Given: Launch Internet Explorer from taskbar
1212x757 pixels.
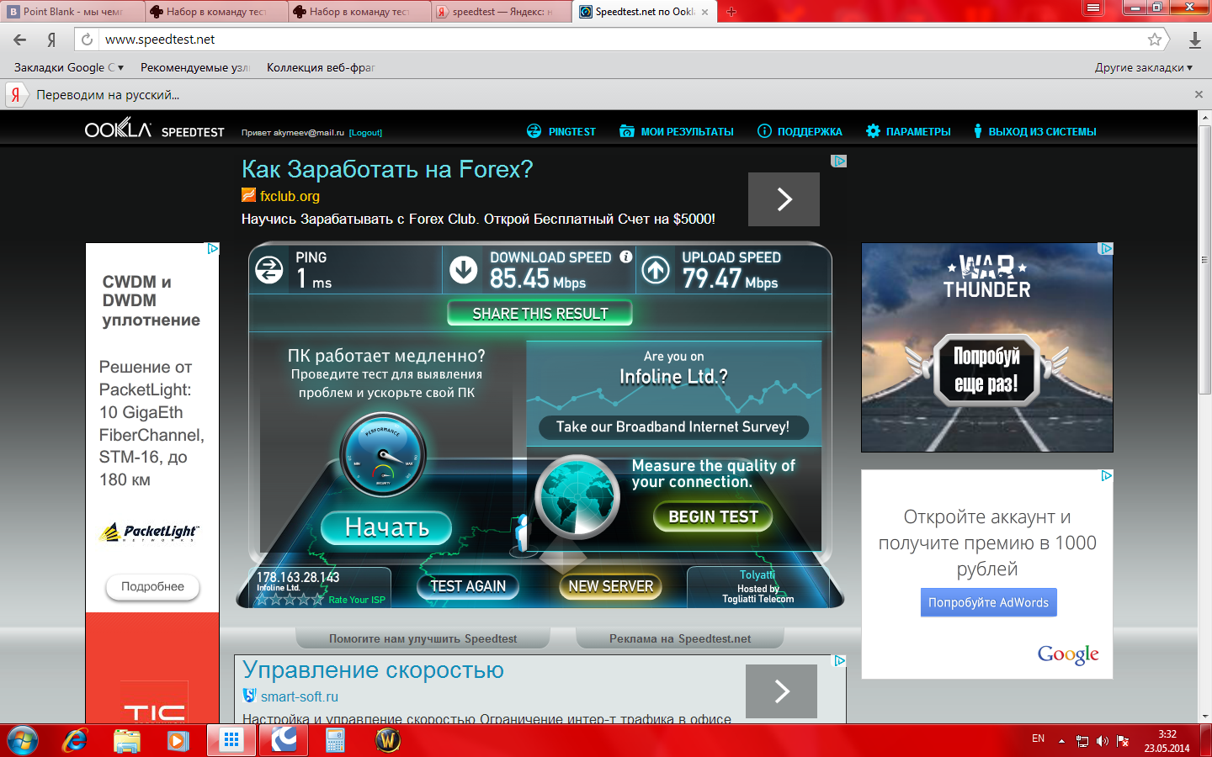Looking at the screenshot, I should pyautogui.click(x=75, y=740).
